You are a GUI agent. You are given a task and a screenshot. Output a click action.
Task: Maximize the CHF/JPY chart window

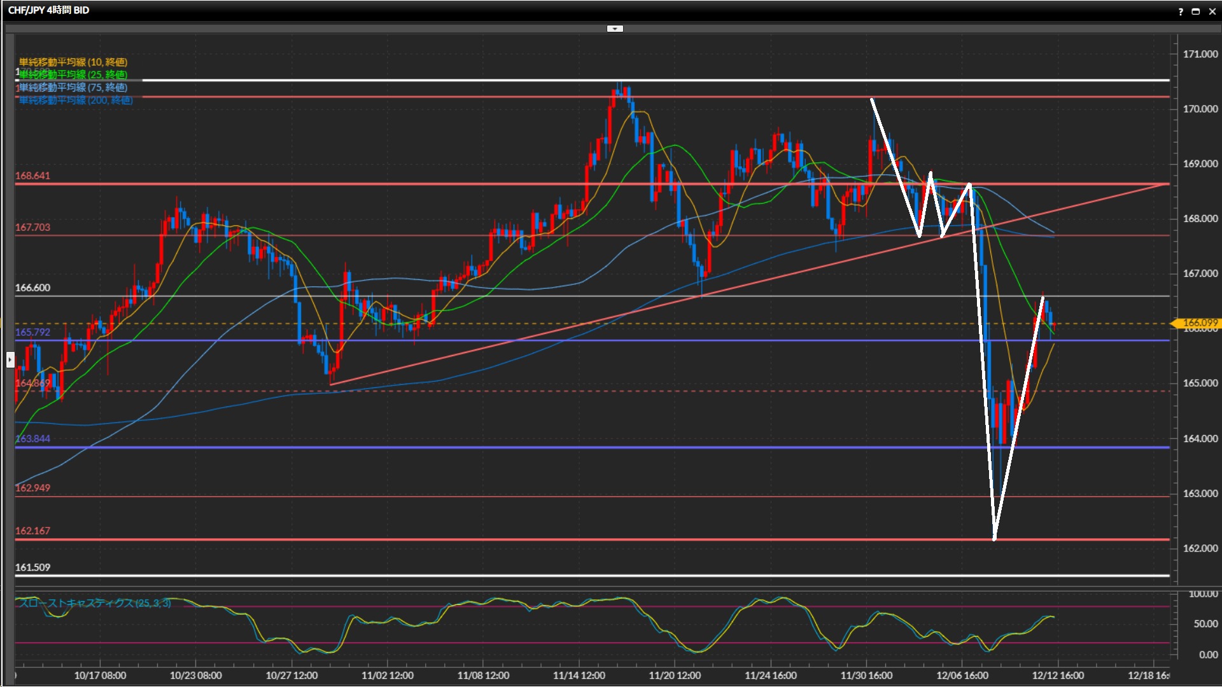(1196, 11)
